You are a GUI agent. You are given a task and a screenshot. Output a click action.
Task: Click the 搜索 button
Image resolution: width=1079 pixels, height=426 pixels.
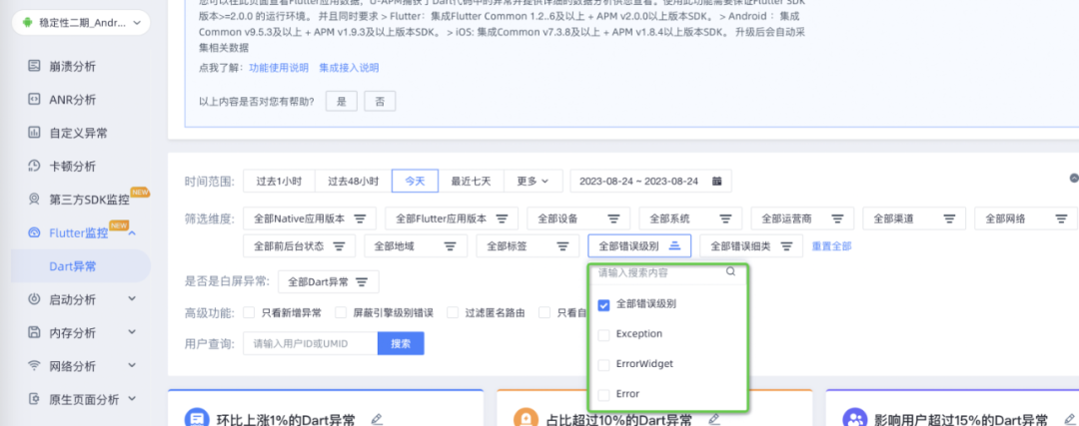point(401,343)
